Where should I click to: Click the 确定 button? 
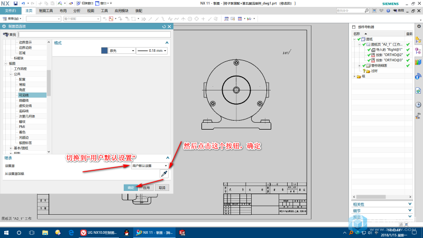point(131,188)
